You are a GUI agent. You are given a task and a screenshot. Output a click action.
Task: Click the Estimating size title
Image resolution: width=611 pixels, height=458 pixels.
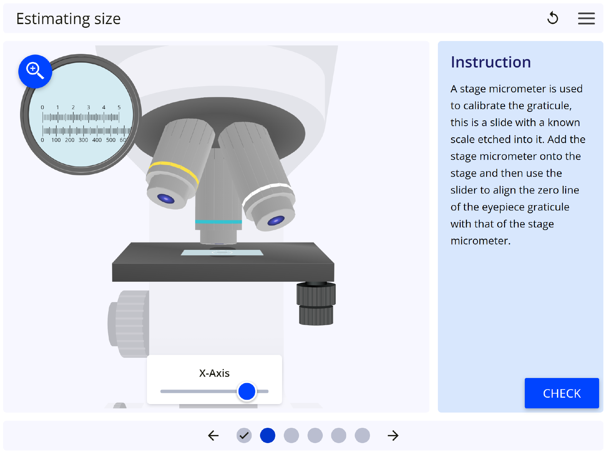(69, 19)
